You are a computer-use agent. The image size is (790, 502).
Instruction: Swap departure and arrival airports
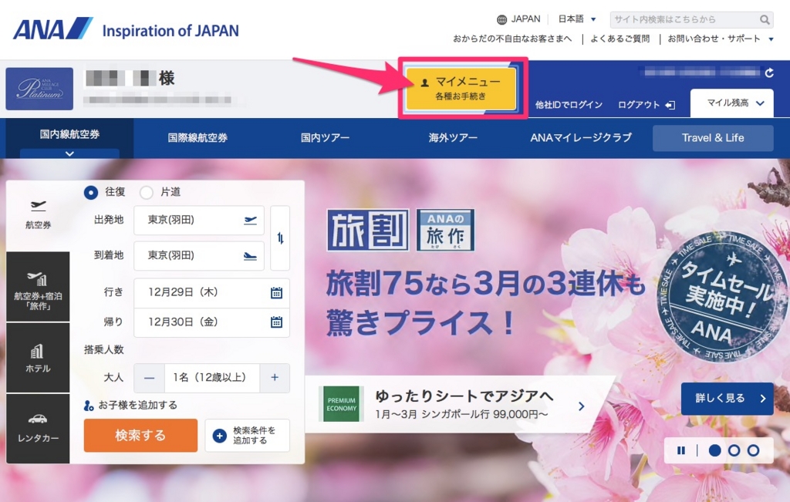pyautogui.click(x=280, y=238)
